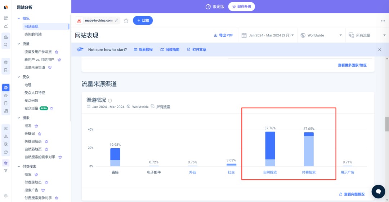
Task: Click the Similarweb logo in top-left corner
Action: (x=6, y=7)
